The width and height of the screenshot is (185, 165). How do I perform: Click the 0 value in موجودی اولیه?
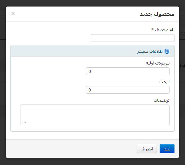[x=90, y=71]
